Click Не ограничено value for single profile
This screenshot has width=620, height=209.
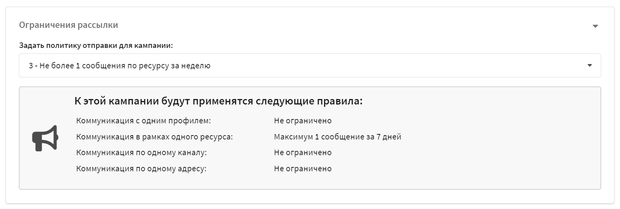(303, 121)
